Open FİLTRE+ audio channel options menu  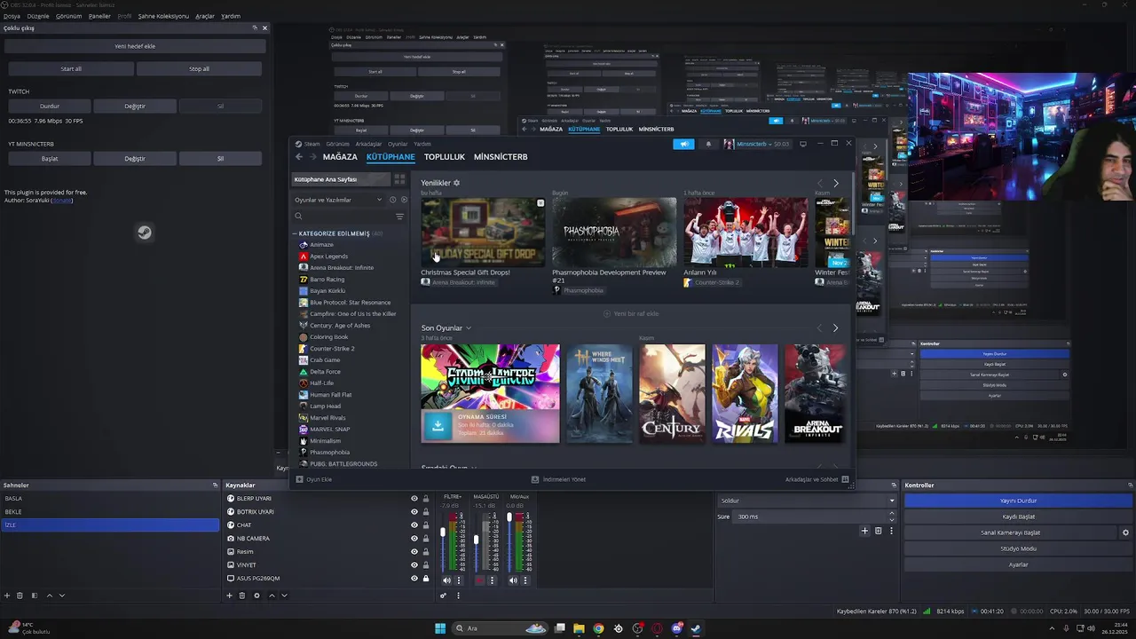(x=458, y=580)
